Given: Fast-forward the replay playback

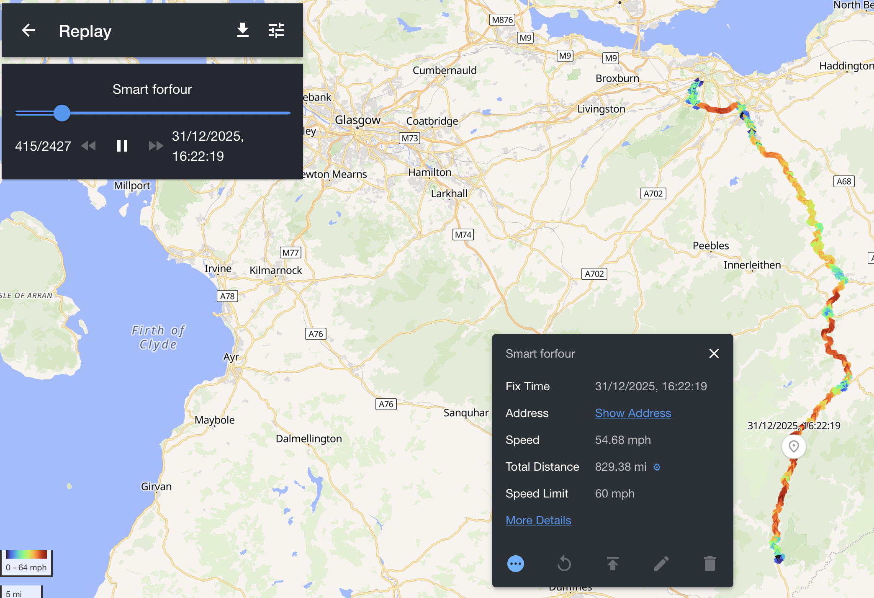Looking at the screenshot, I should pos(156,146).
